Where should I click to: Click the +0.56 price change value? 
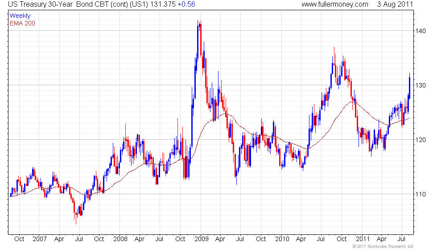pyautogui.click(x=186, y=4)
